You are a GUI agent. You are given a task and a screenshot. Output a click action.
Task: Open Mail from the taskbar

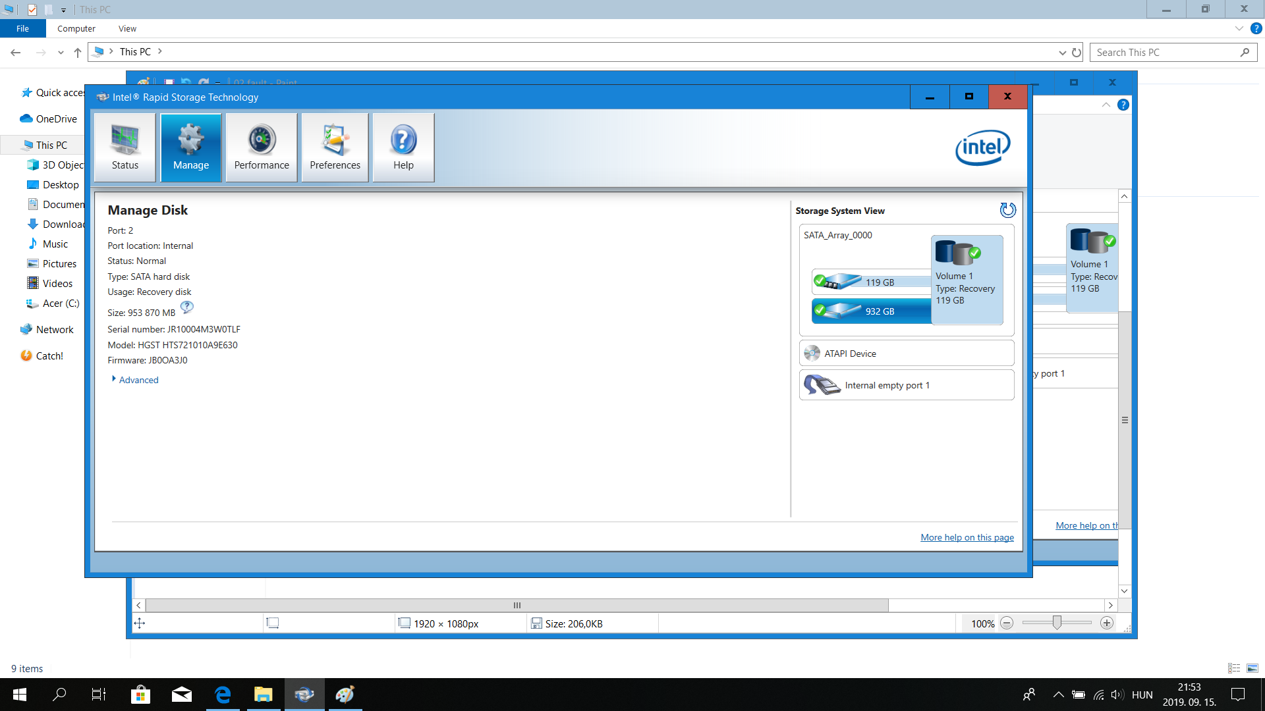(x=181, y=695)
